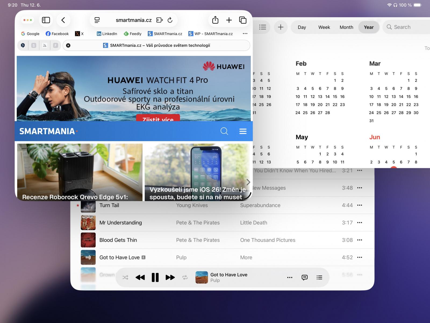Switch to the first pinned tab

23,45
